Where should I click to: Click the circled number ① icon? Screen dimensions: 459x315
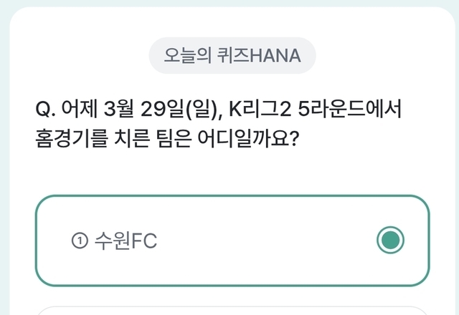point(79,241)
